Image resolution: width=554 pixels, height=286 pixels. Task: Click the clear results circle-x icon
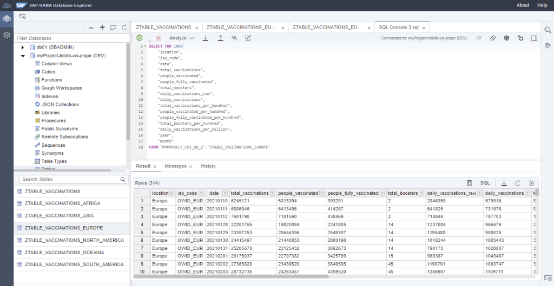pyautogui.click(x=531, y=183)
